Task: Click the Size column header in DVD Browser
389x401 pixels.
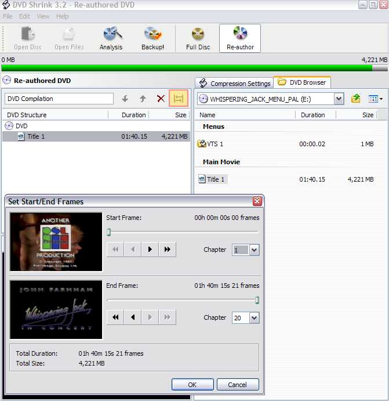Action: point(357,115)
